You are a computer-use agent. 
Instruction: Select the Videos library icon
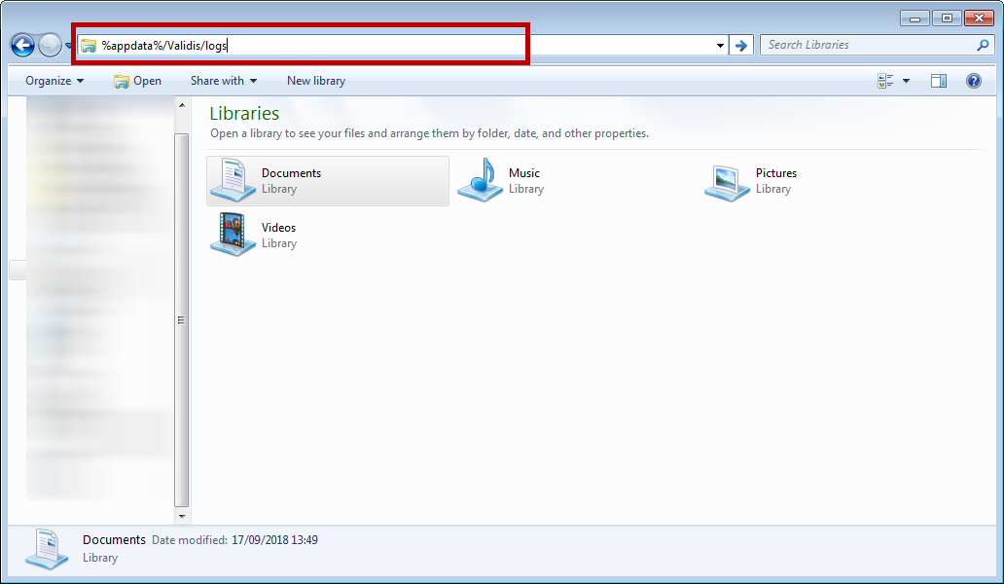tap(233, 235)
